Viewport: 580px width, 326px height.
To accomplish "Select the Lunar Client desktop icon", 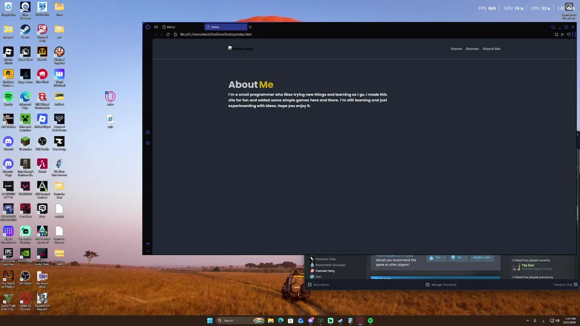I will pyautogui.click(x=25, y=54).
